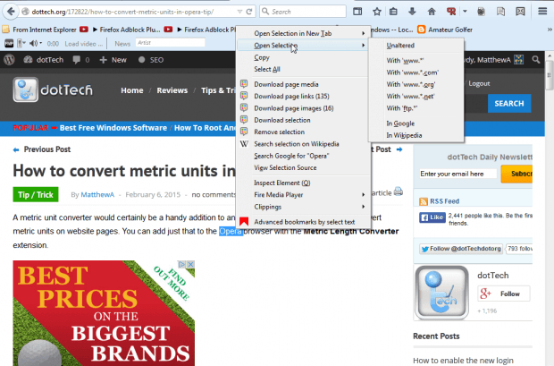The width and height of the screenshot is (554, 366).
Task: Choose Download selection menu entry
Action: [304, 120]
